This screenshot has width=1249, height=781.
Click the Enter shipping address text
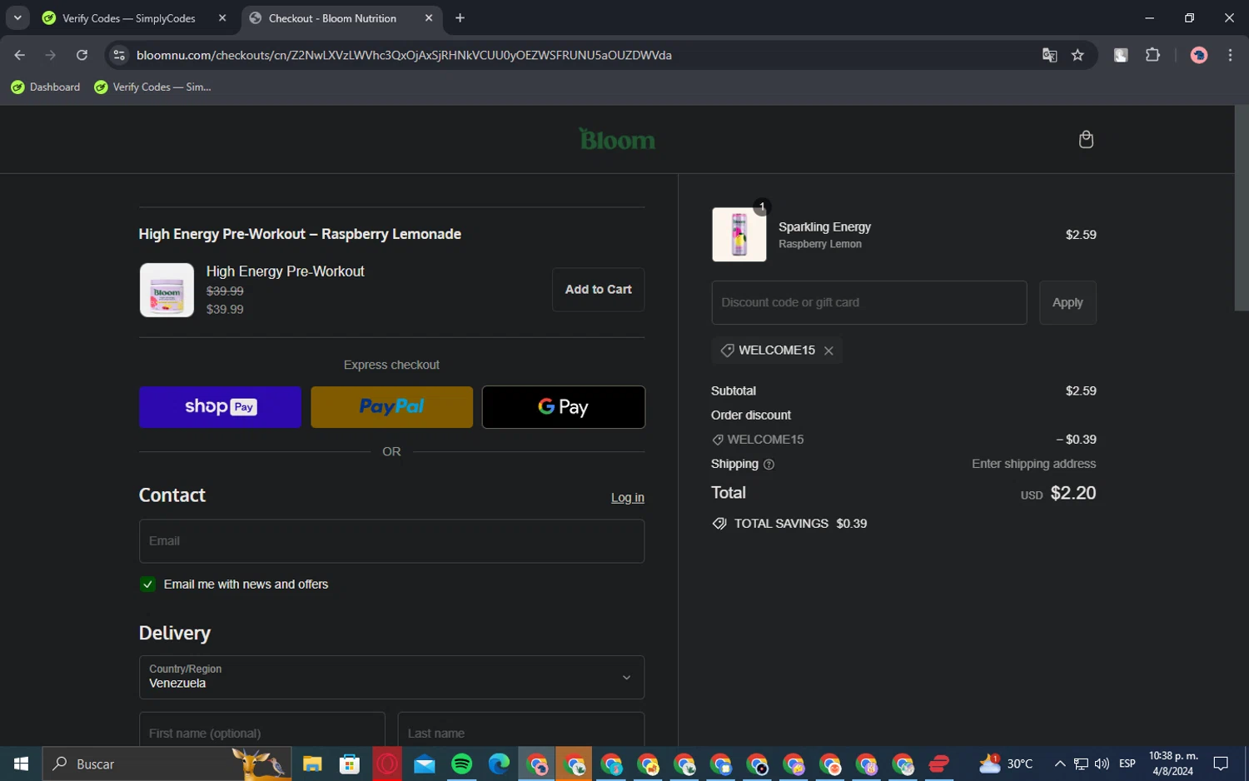point(1034,464)
